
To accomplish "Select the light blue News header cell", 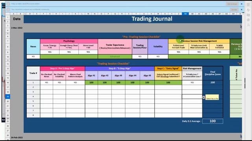I will tap(33, 47).
